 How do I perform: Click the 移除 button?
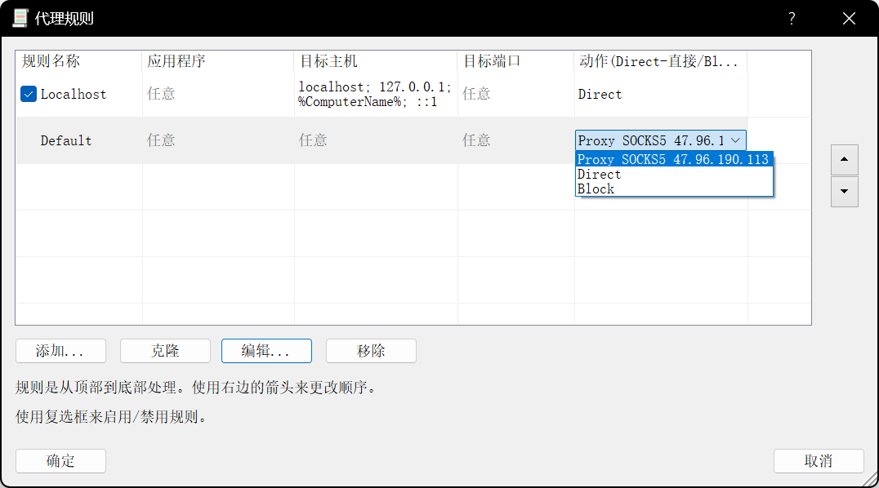click(x=371, y=351)
